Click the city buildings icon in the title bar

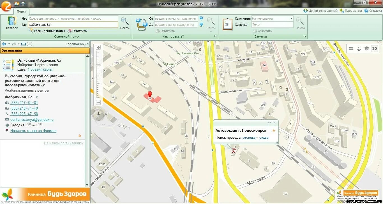(x=17, y=4)
